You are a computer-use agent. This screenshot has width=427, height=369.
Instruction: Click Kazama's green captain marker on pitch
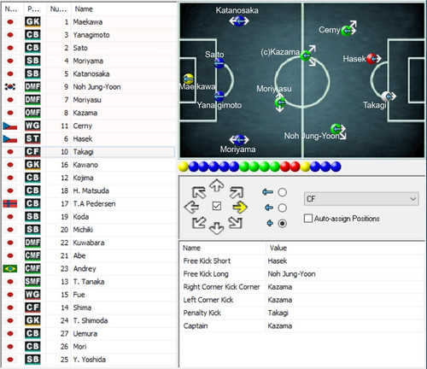(305, 56)
